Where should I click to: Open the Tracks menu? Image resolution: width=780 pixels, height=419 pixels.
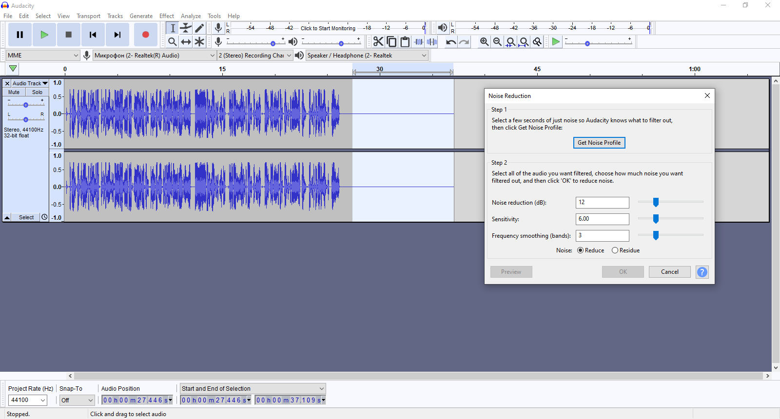115,16
